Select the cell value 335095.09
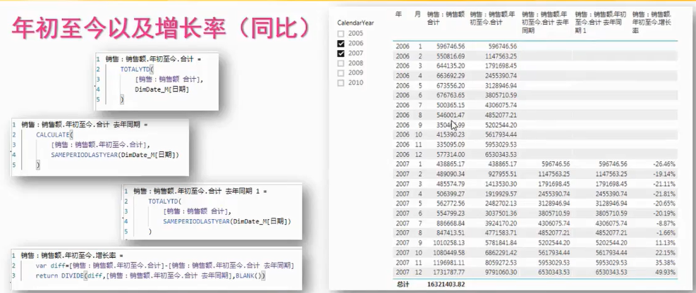This screenshot has height=293, width=696. click(450, 144)
